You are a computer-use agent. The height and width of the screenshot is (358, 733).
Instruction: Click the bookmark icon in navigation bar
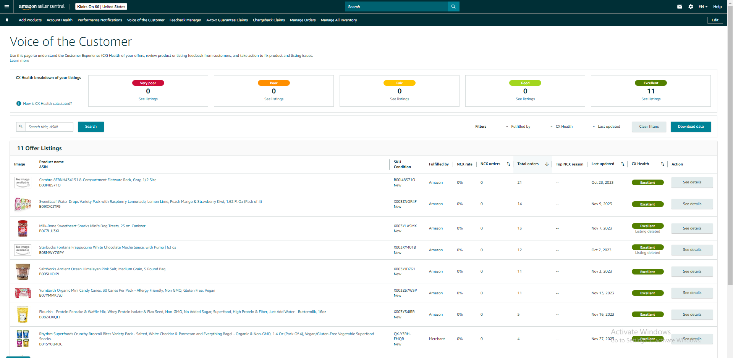coord(7,20)
